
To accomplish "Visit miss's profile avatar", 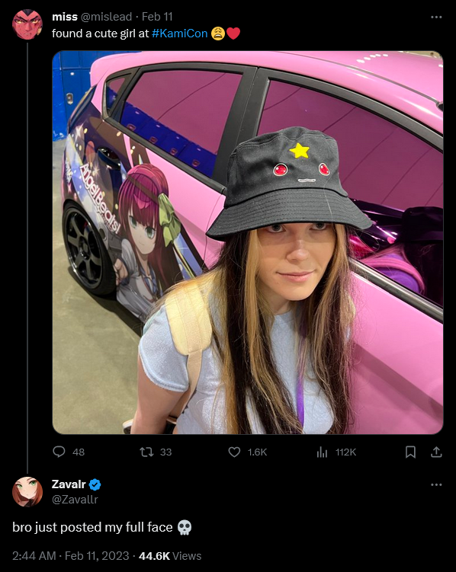I will pyautogui.click(x=27, y=24).
